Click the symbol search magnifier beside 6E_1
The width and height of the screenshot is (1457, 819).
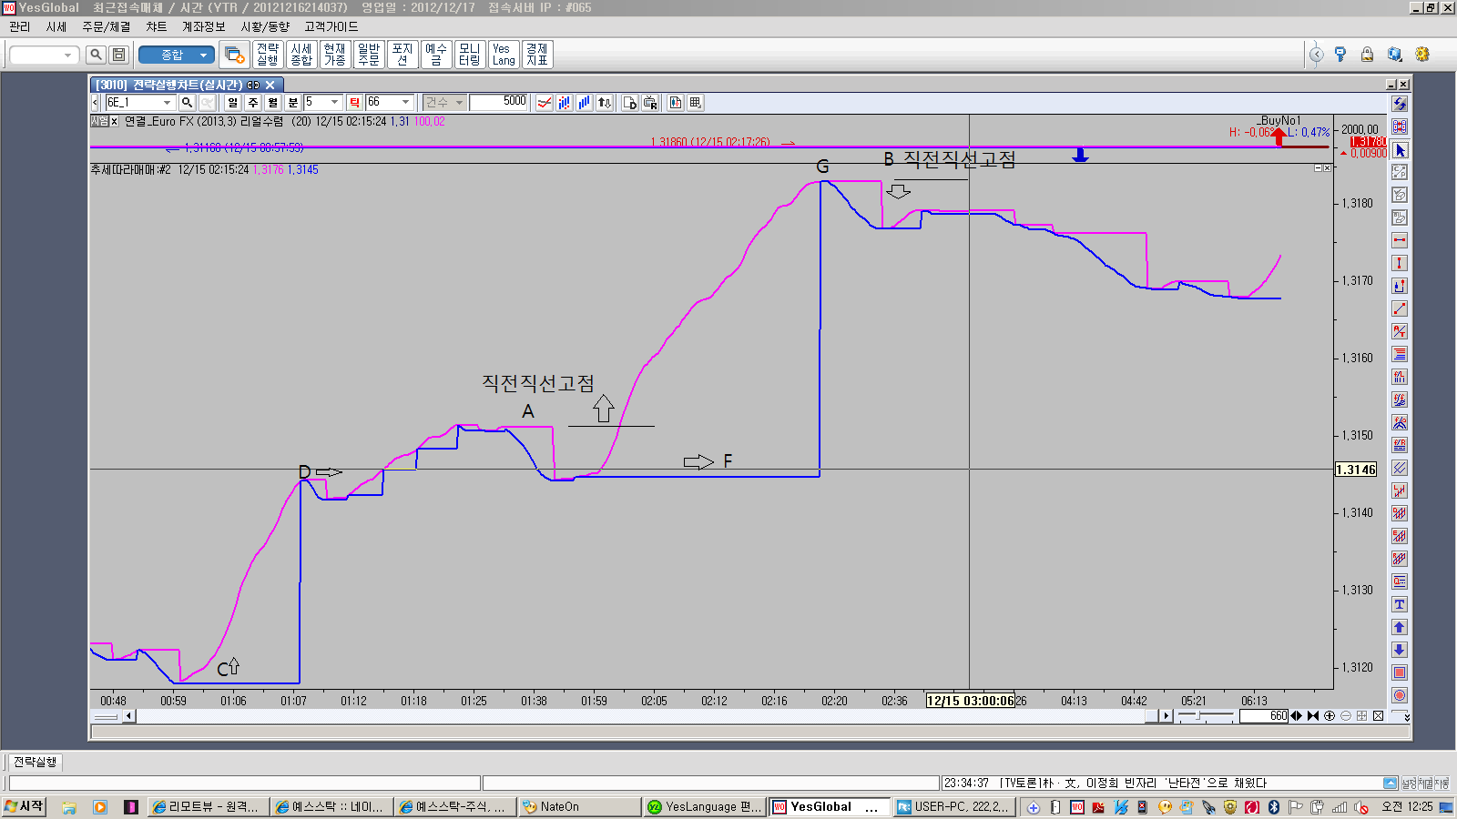click(x=187, y=103)
